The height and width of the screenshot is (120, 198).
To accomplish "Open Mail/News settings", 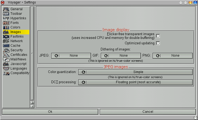I will pyautogui.click(x=16, y=59).
